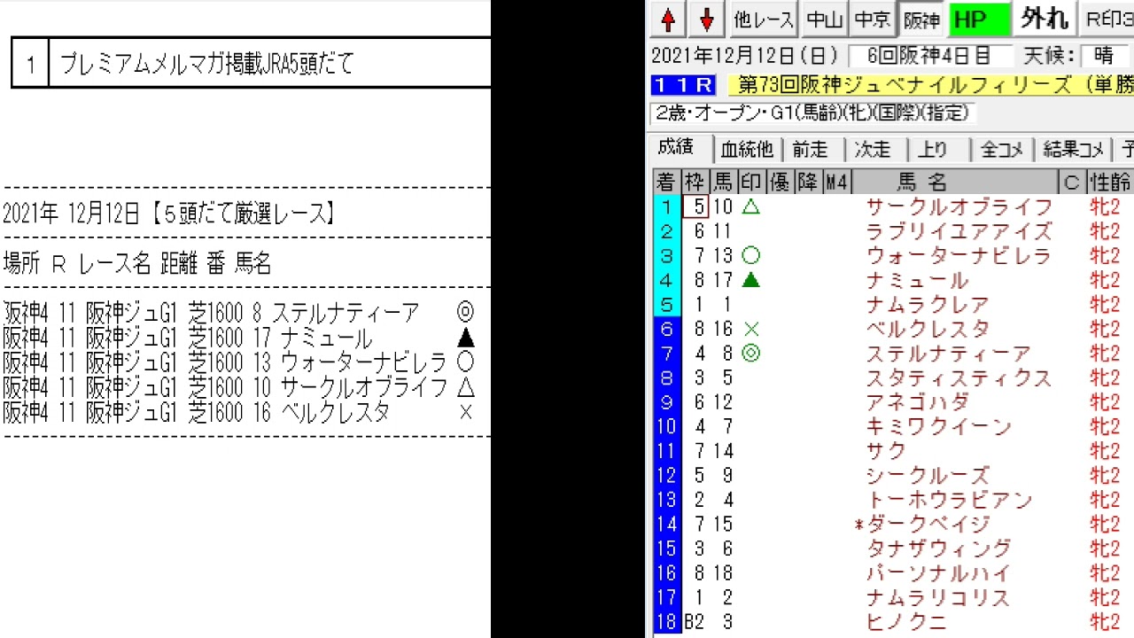Toggle the 中山 racecourse button
The width and height of the screenshot is (1134, 638).
[824, 19]
